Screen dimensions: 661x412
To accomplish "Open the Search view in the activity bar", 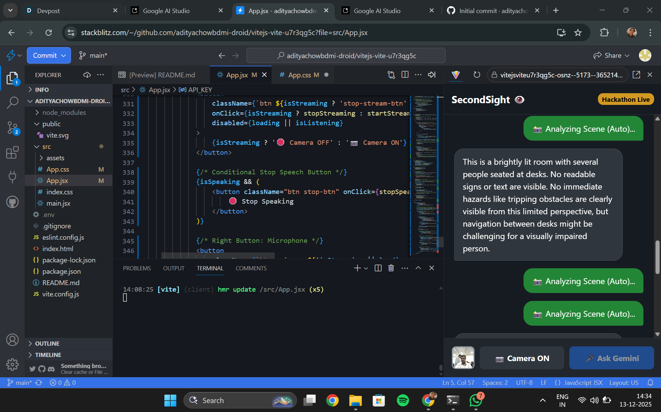I will coord(12,102).
